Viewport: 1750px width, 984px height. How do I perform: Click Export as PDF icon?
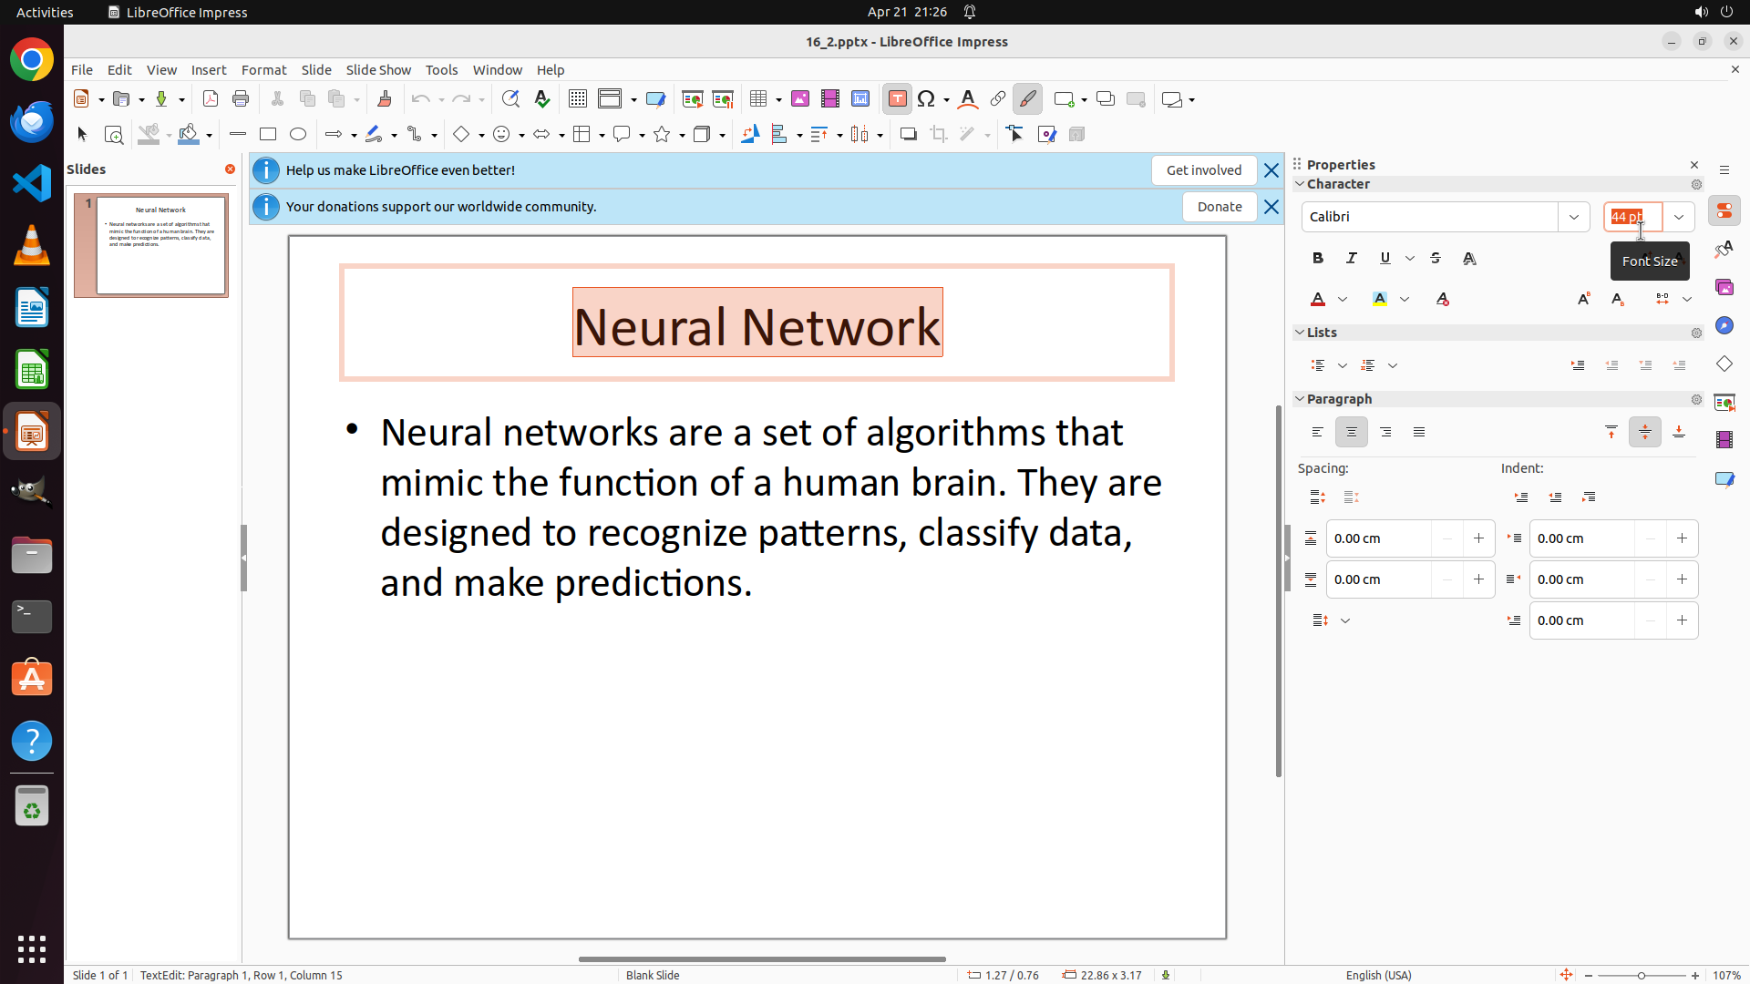211,99
